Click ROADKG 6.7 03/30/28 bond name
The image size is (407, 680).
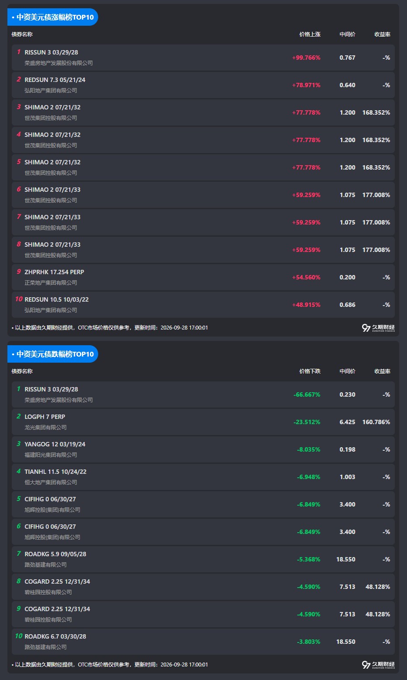tap(55, 636)
